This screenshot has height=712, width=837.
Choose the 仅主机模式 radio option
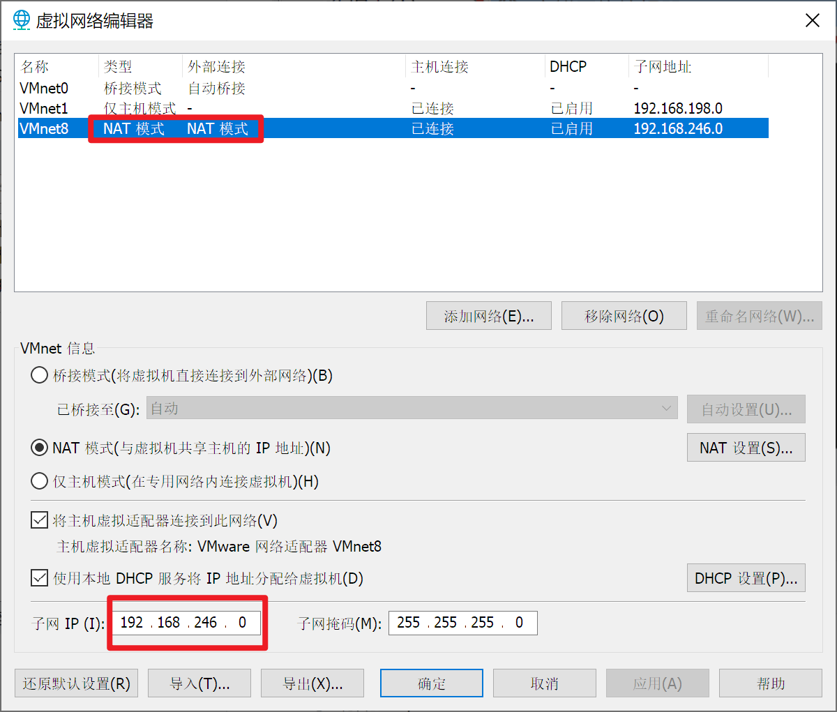(40, 481)
